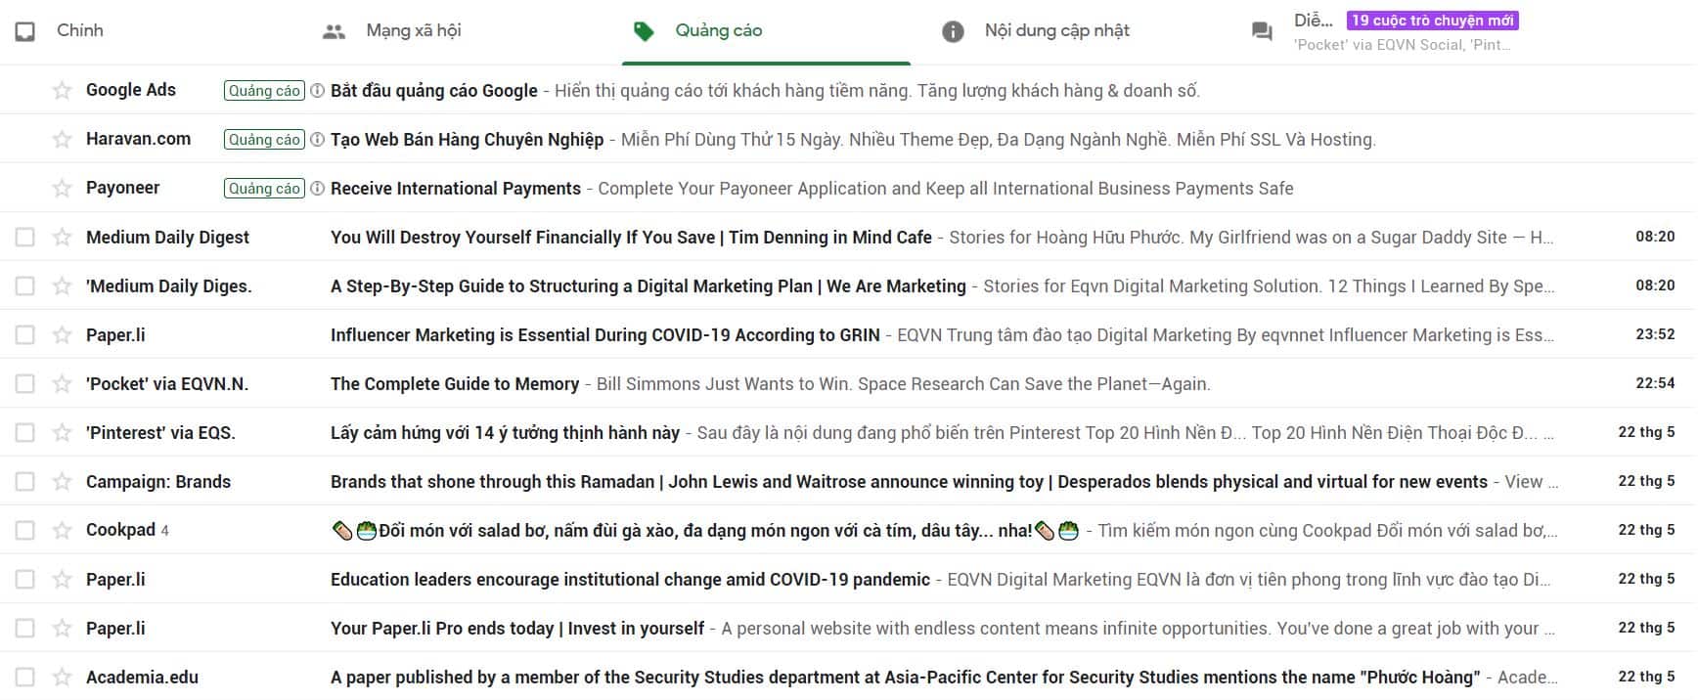Viewport: 1698px width, 700px height.
Task: Tick checkbox for 'Pocket' via EQVN email
Action: pos(25,384)
